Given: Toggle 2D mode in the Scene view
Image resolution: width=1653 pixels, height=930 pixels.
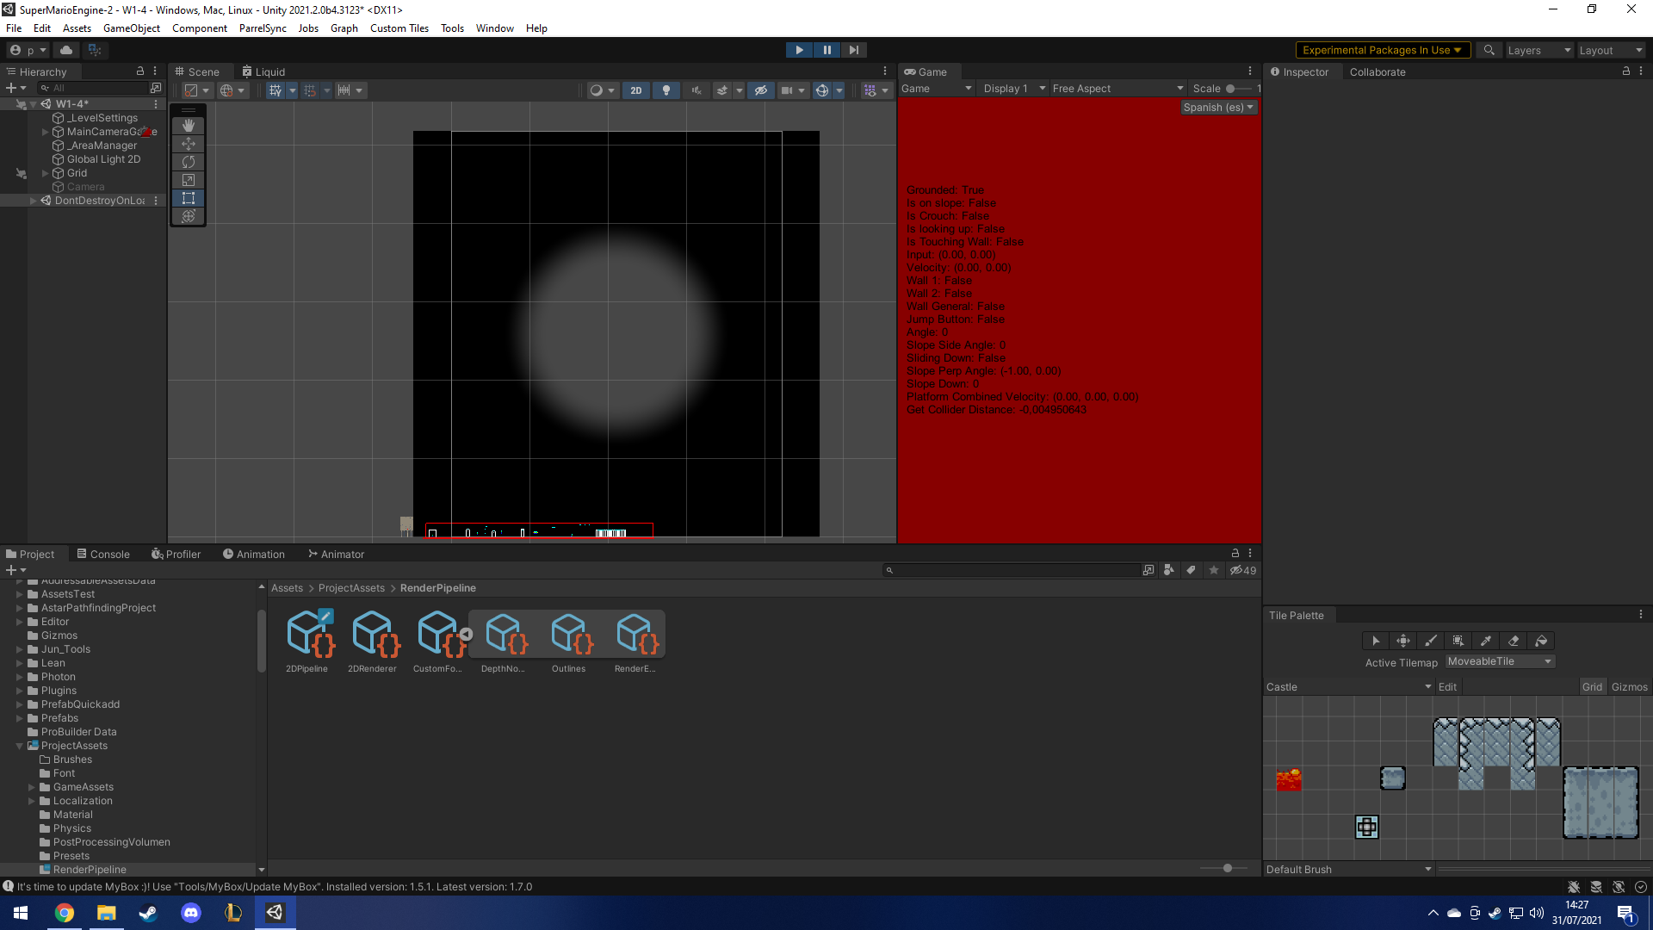Looking at the screenshot, I should tap(635, 90).
